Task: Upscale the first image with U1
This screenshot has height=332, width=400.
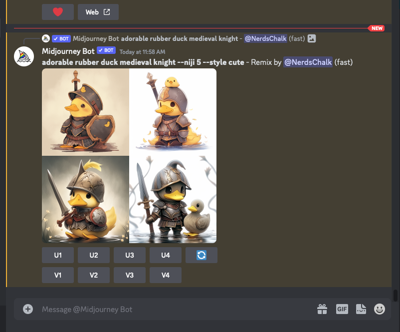Action: click(58, 255)
